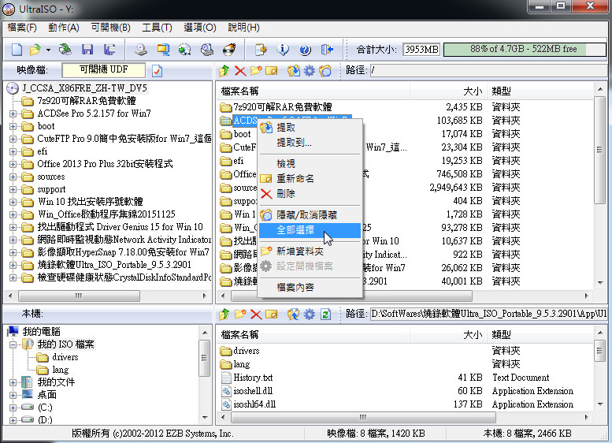Save the image with floppy Save icon
This screenshot has width=612, height=443.
coord(87,50)
